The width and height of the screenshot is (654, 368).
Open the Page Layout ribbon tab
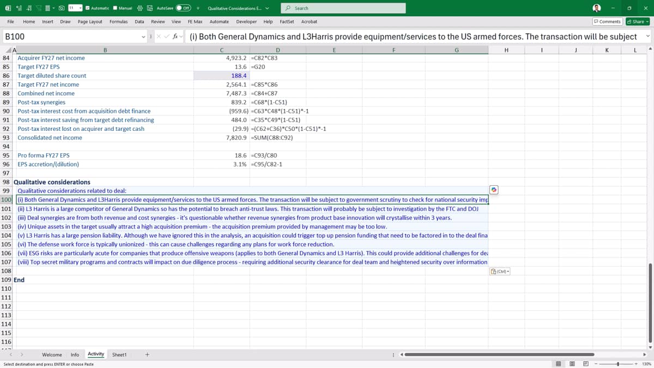click(90, 21)
